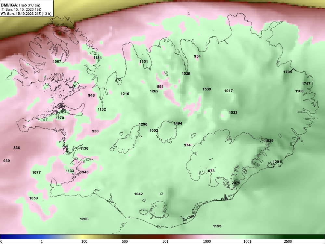Click the 1216 height value

coord(125,94)
